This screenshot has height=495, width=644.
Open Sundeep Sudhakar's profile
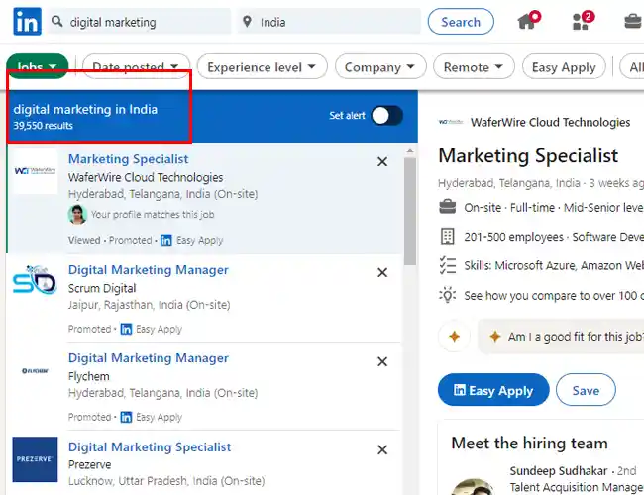558,471
